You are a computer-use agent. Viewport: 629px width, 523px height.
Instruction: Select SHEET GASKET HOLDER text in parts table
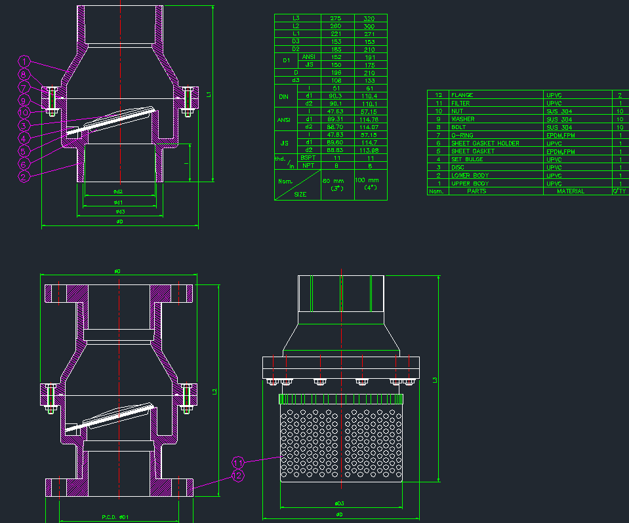[x=485, y=144]
